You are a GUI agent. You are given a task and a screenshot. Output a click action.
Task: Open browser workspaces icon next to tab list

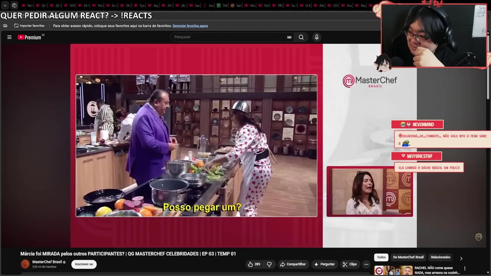[x=14, y=6]
